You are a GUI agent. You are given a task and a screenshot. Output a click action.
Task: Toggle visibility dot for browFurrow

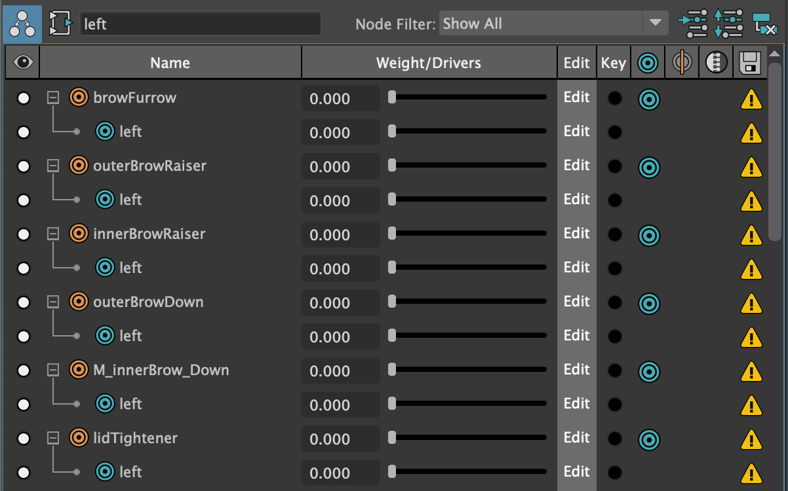(24, 98)
